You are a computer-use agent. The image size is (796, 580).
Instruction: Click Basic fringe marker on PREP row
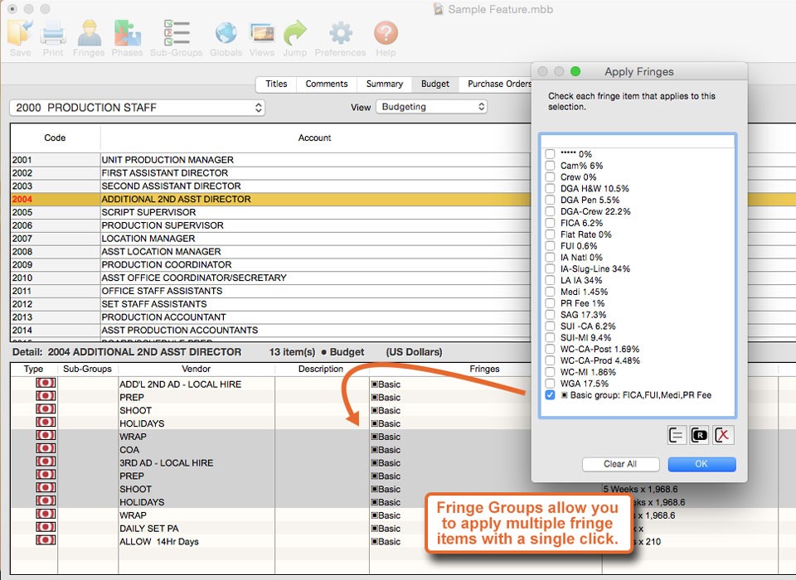coord(386,398)
